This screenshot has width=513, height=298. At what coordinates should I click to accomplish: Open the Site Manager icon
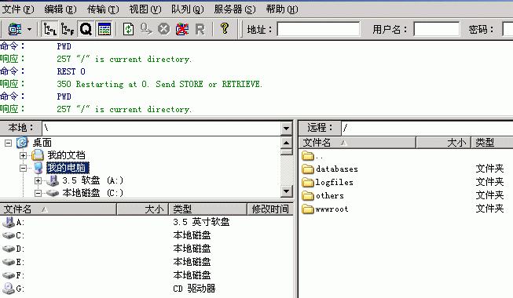[15, 30]
